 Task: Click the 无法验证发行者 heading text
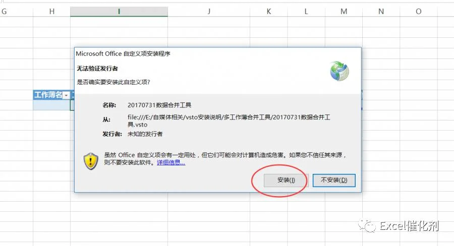pos(97,69)
